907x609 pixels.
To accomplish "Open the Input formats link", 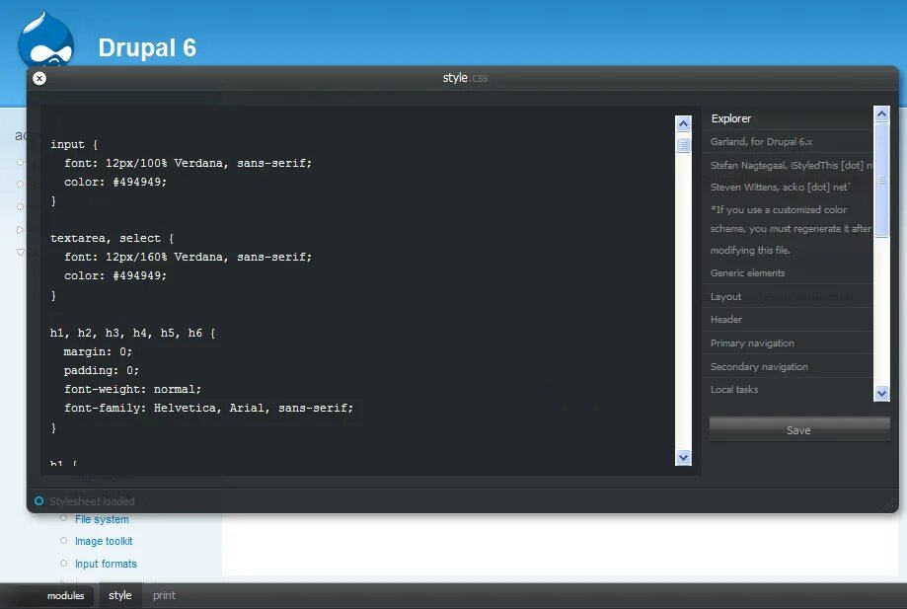I will tap(106, 564).
